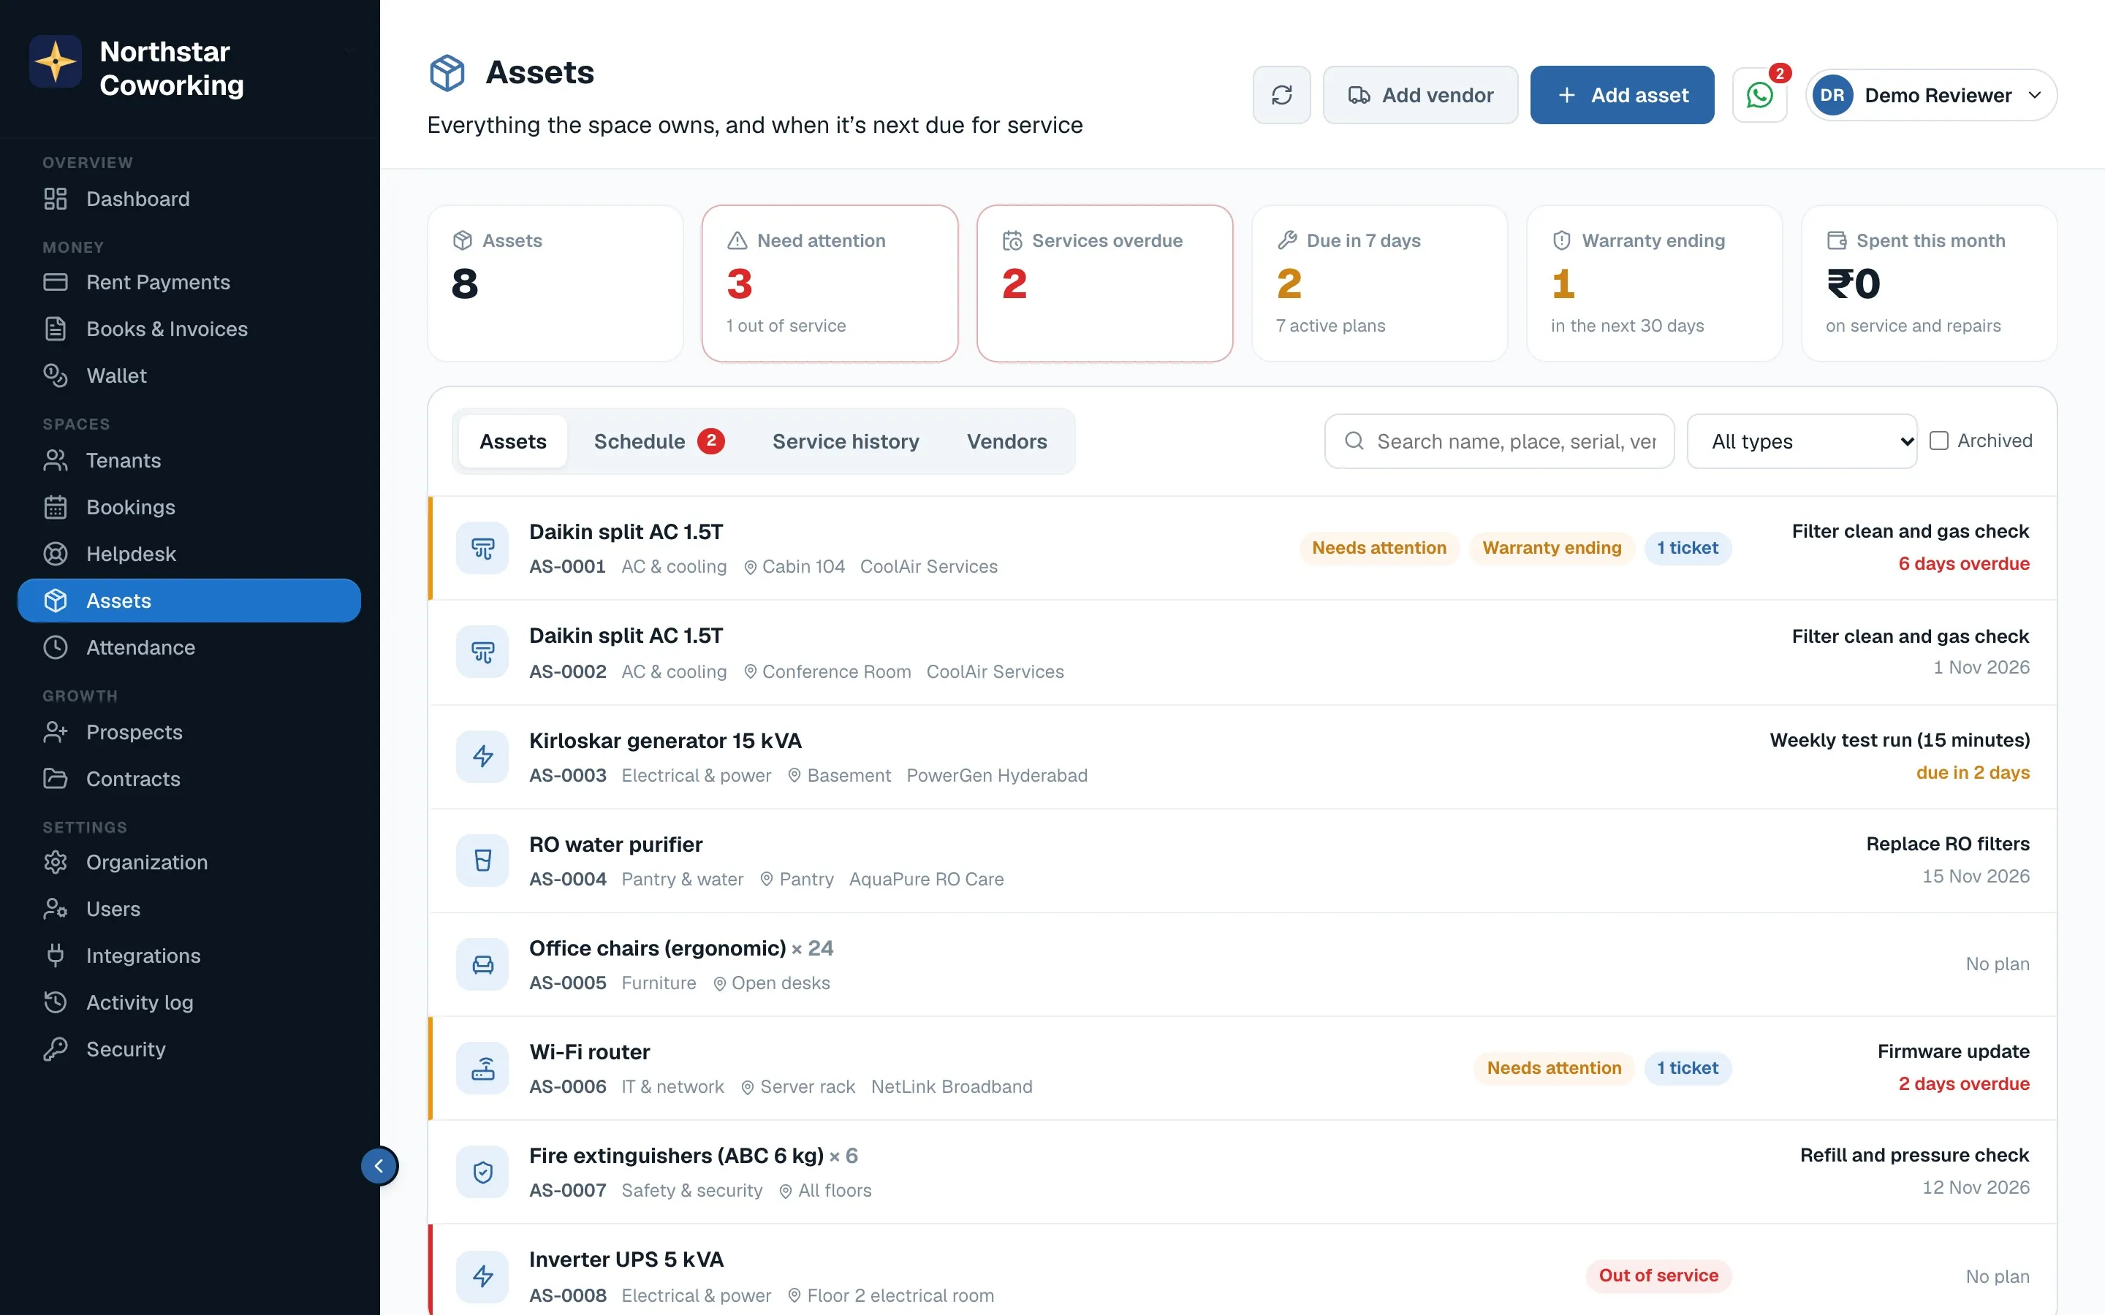
Task: Click the asset search field
Action: [x=1500, y=441]
